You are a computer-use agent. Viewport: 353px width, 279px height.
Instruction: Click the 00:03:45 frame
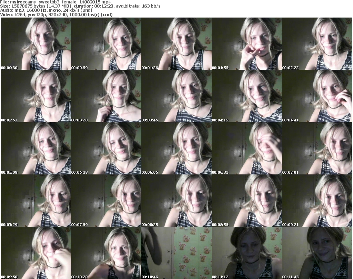[176, 96]
